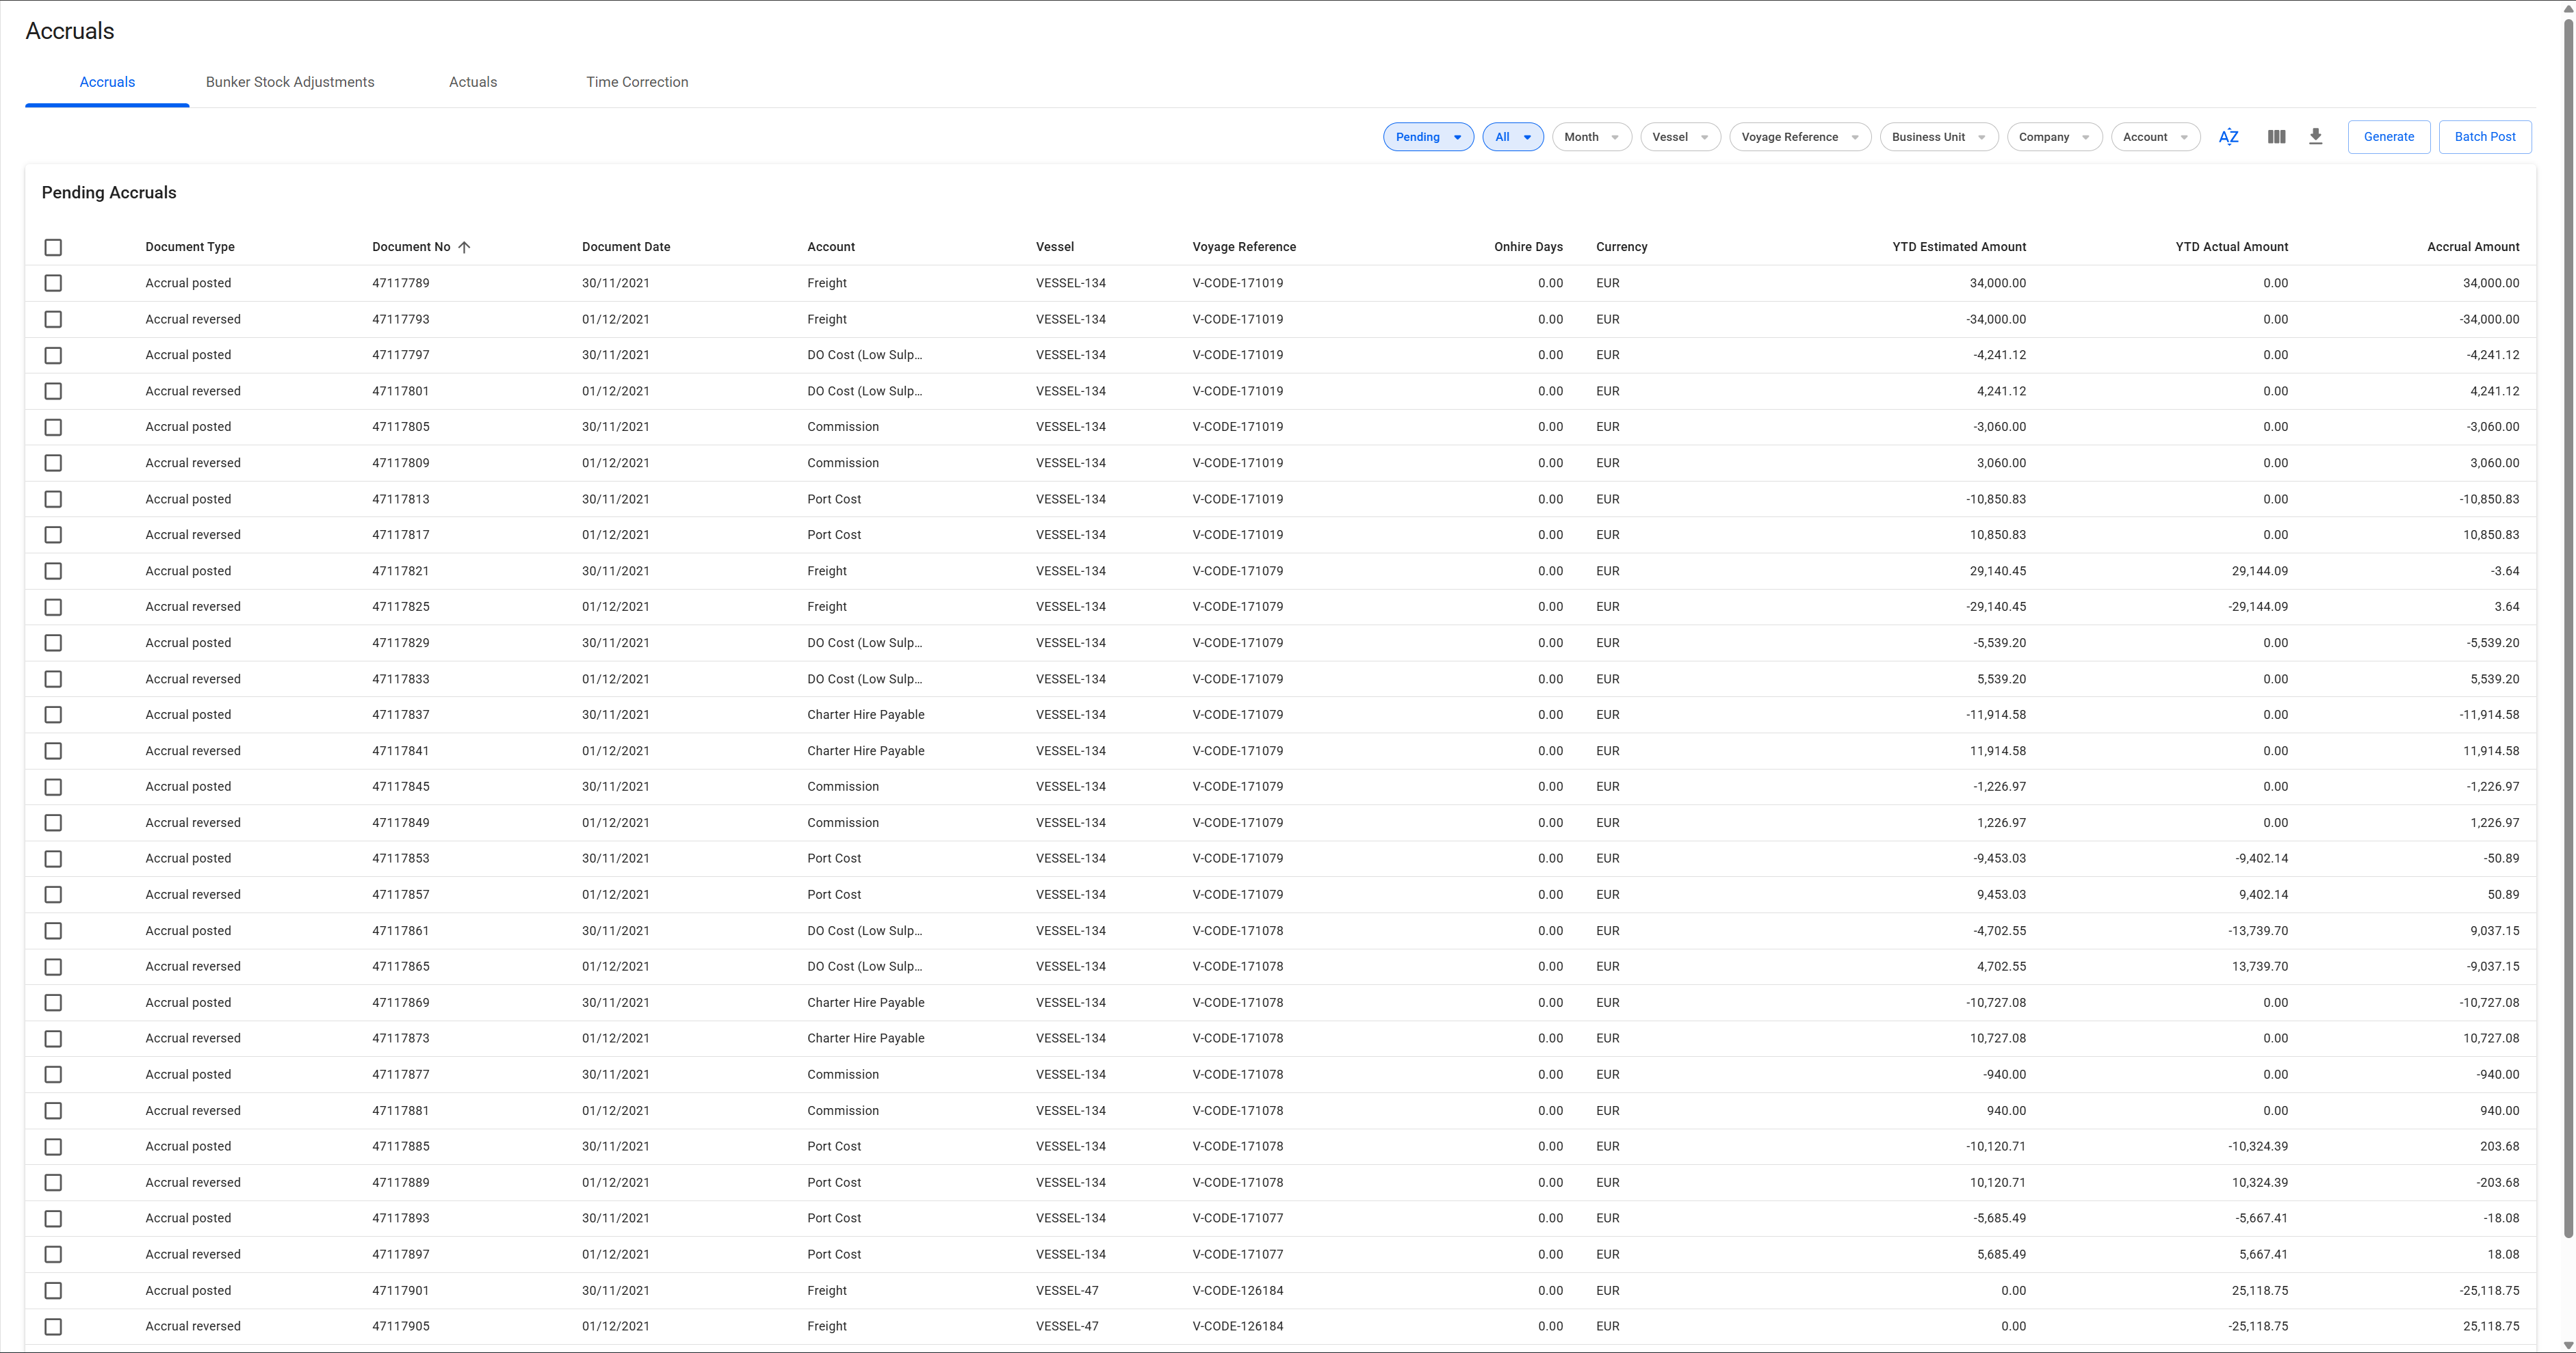Expand the Voyage Reference filter
2576x1353 pixels.
(x=1799, y=137)
